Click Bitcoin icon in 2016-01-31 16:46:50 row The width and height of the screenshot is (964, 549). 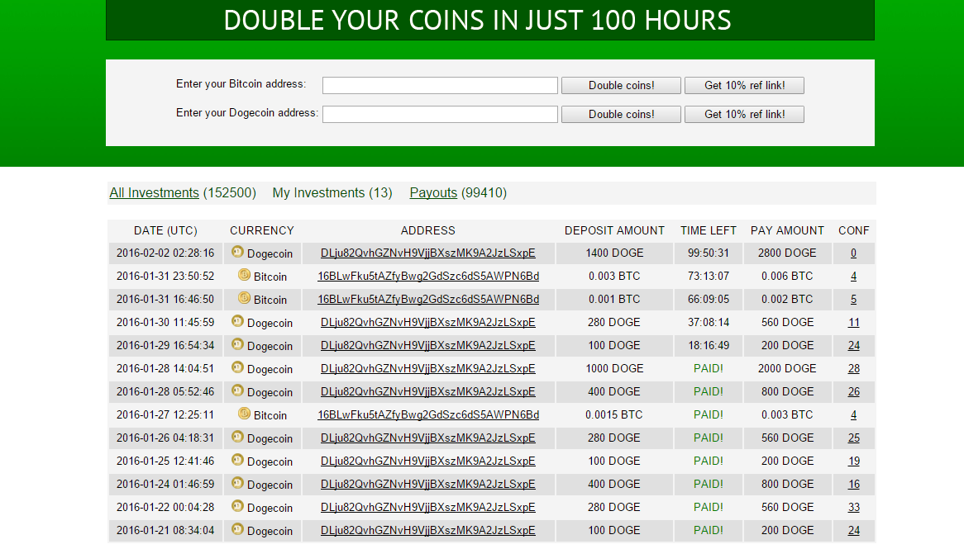tap(244, 299)
